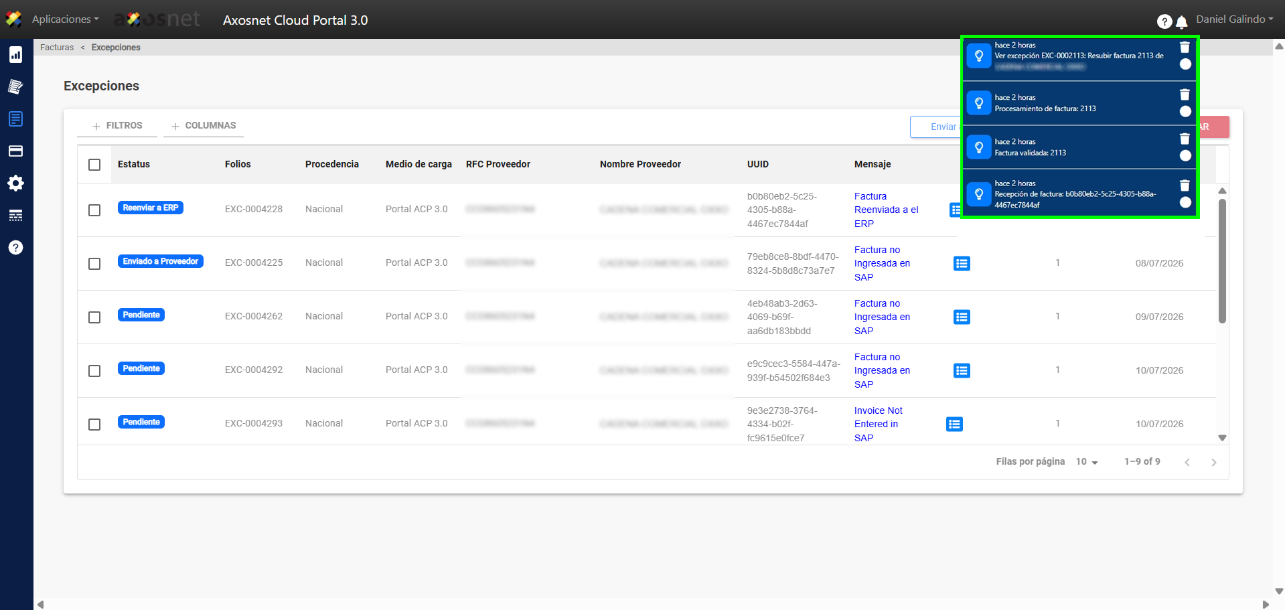Open detail list icon for EXC-0004293

point(954,424)
